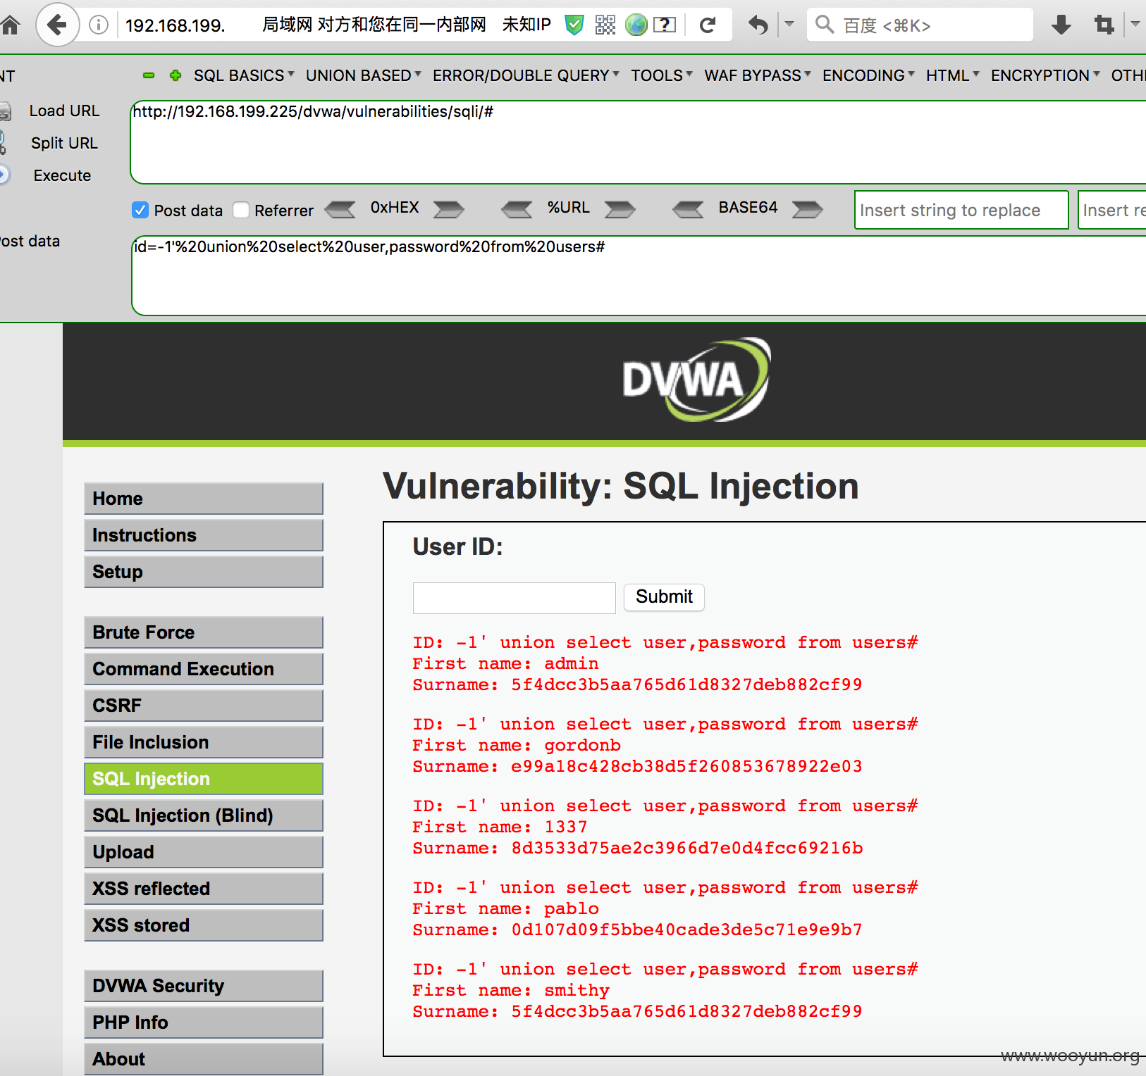Go back with the browser back arrow
This screenshot has width=1146, height=1076.
pos(56,25)
